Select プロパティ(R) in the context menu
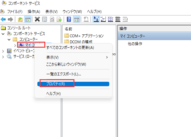The height and width of the screenshot is (137, 191). (73, 84)
